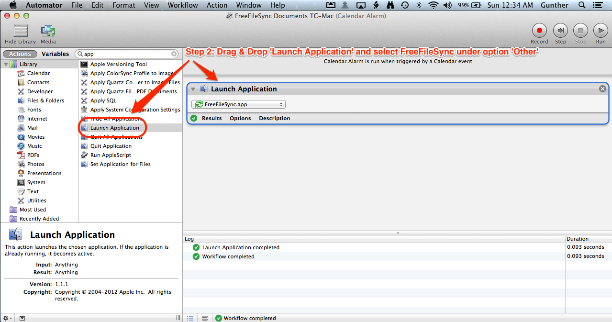Click the Stop workflow icon

[580, 31]
